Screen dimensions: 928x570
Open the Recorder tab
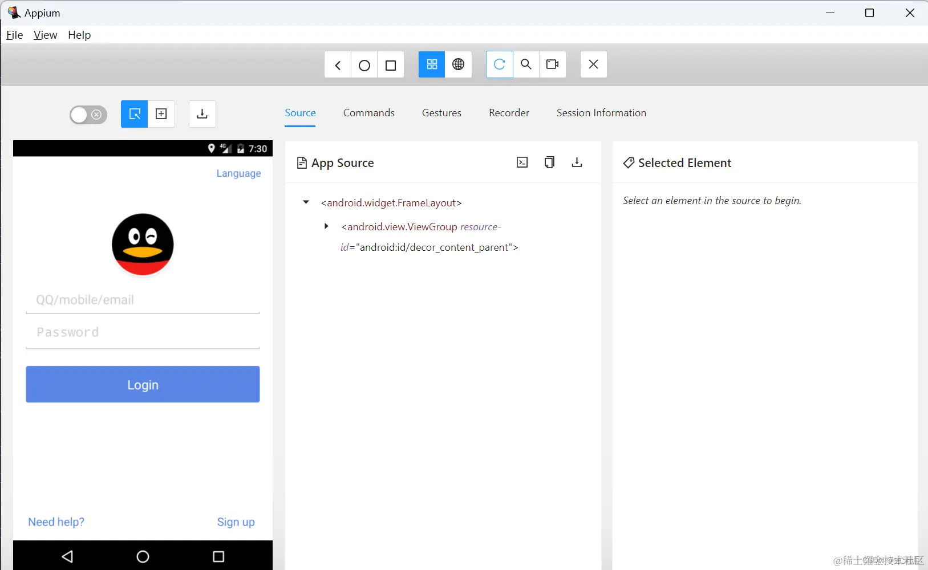509,113
